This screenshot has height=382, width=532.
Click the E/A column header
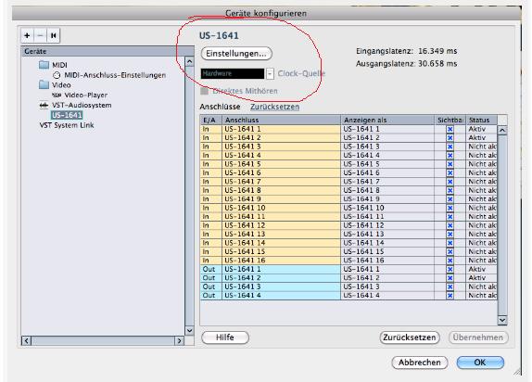[x=210, y=120]
